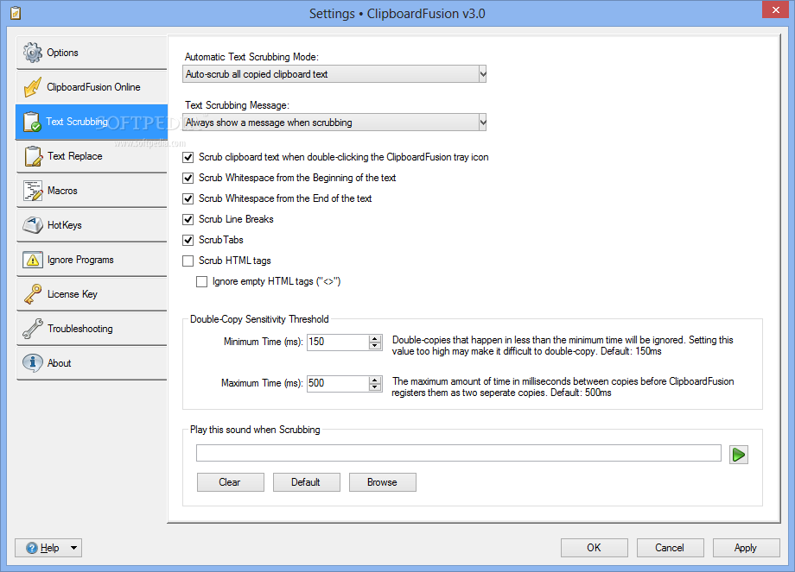Decrease Maximum Time with down arrow

[x=375, y=387]
